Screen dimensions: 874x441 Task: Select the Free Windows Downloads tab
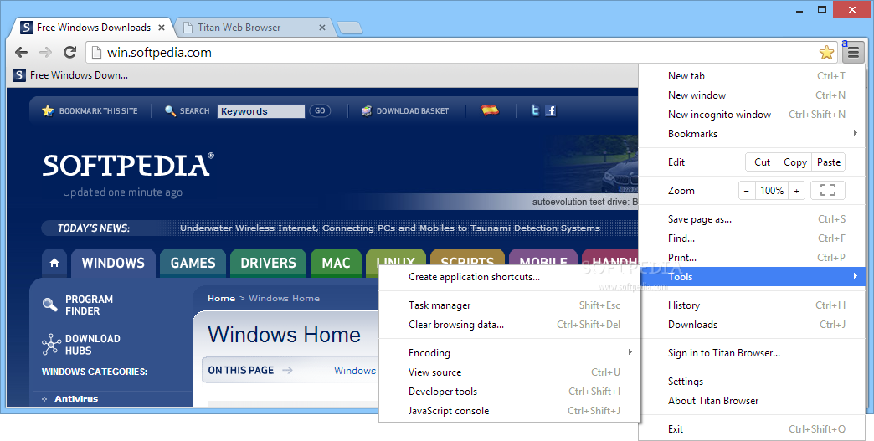[x=93, y=28]
